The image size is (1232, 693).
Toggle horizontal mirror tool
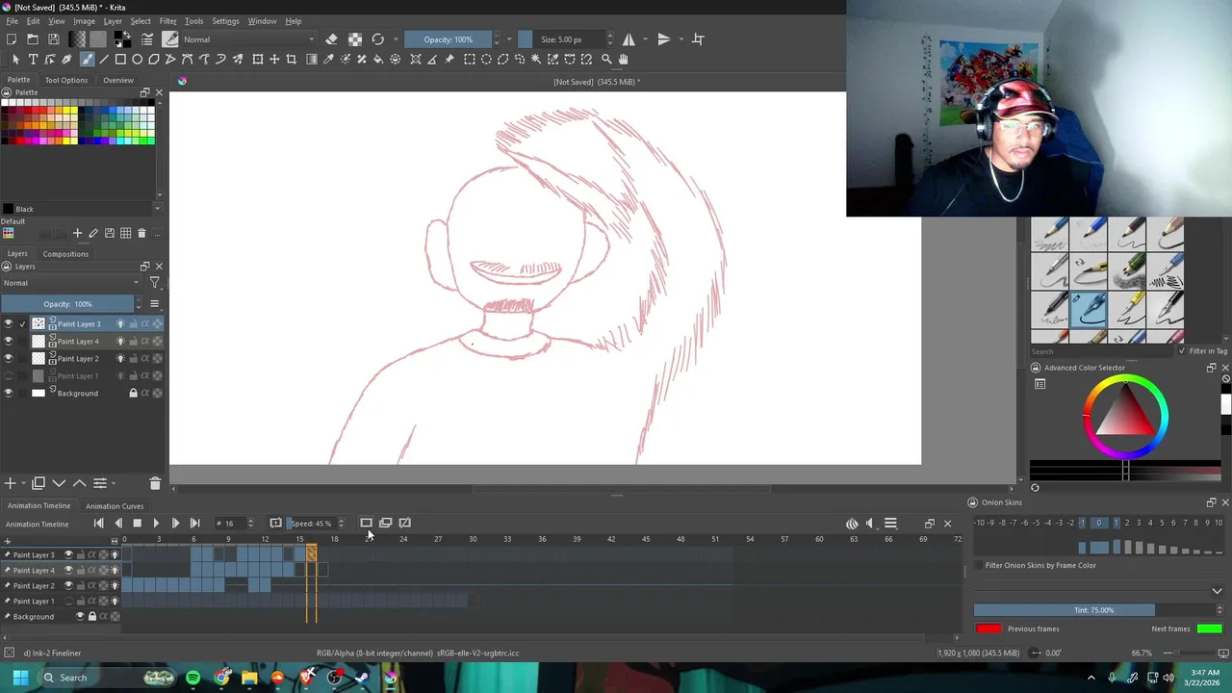pyautogui.click(x=629, y=39)
